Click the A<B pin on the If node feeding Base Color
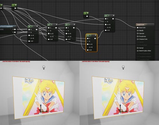This screenshot has width=159, height=125. tap(106, 30)
